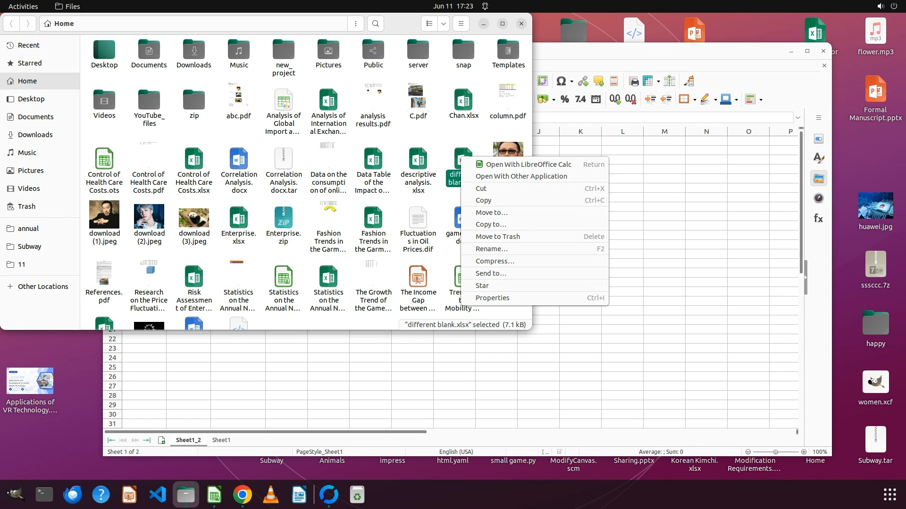This screenshot has width=906, height=509.
Task: Format cells as date
Action: (x=596, y=99)
